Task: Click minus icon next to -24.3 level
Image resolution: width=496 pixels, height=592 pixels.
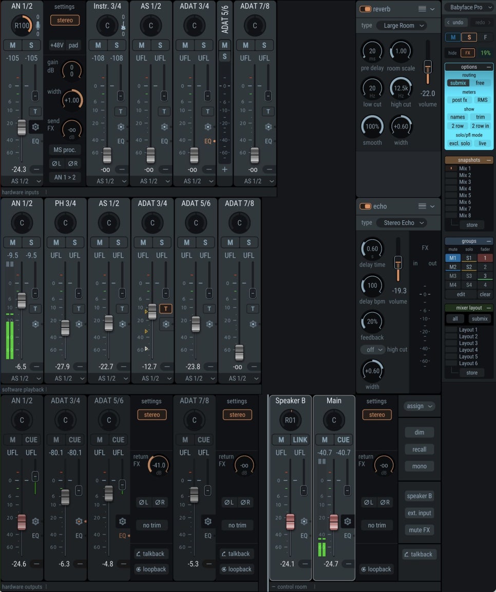Action: click(x=36, y=169)
